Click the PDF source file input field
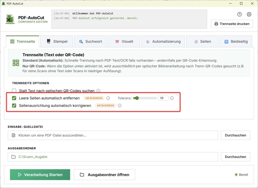 click(x=113, y=135)
